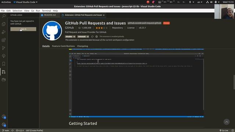The image size is (235, 132).
Task: Click the sync refresh icon beside Uninstall
Action: tap(92, 37)
